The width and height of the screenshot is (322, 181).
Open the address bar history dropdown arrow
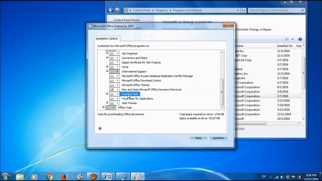238,10
